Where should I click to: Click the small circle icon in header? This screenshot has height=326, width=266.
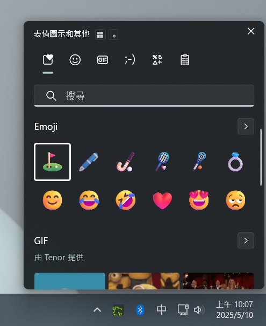click(x=114, y=34)
